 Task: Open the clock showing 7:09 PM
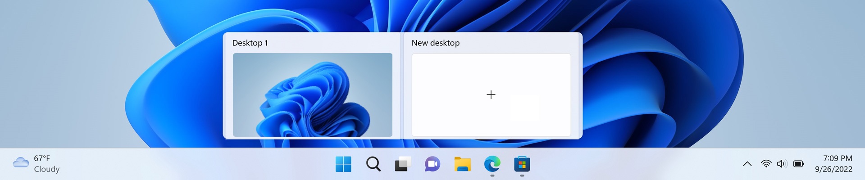(x=838, y=158)
